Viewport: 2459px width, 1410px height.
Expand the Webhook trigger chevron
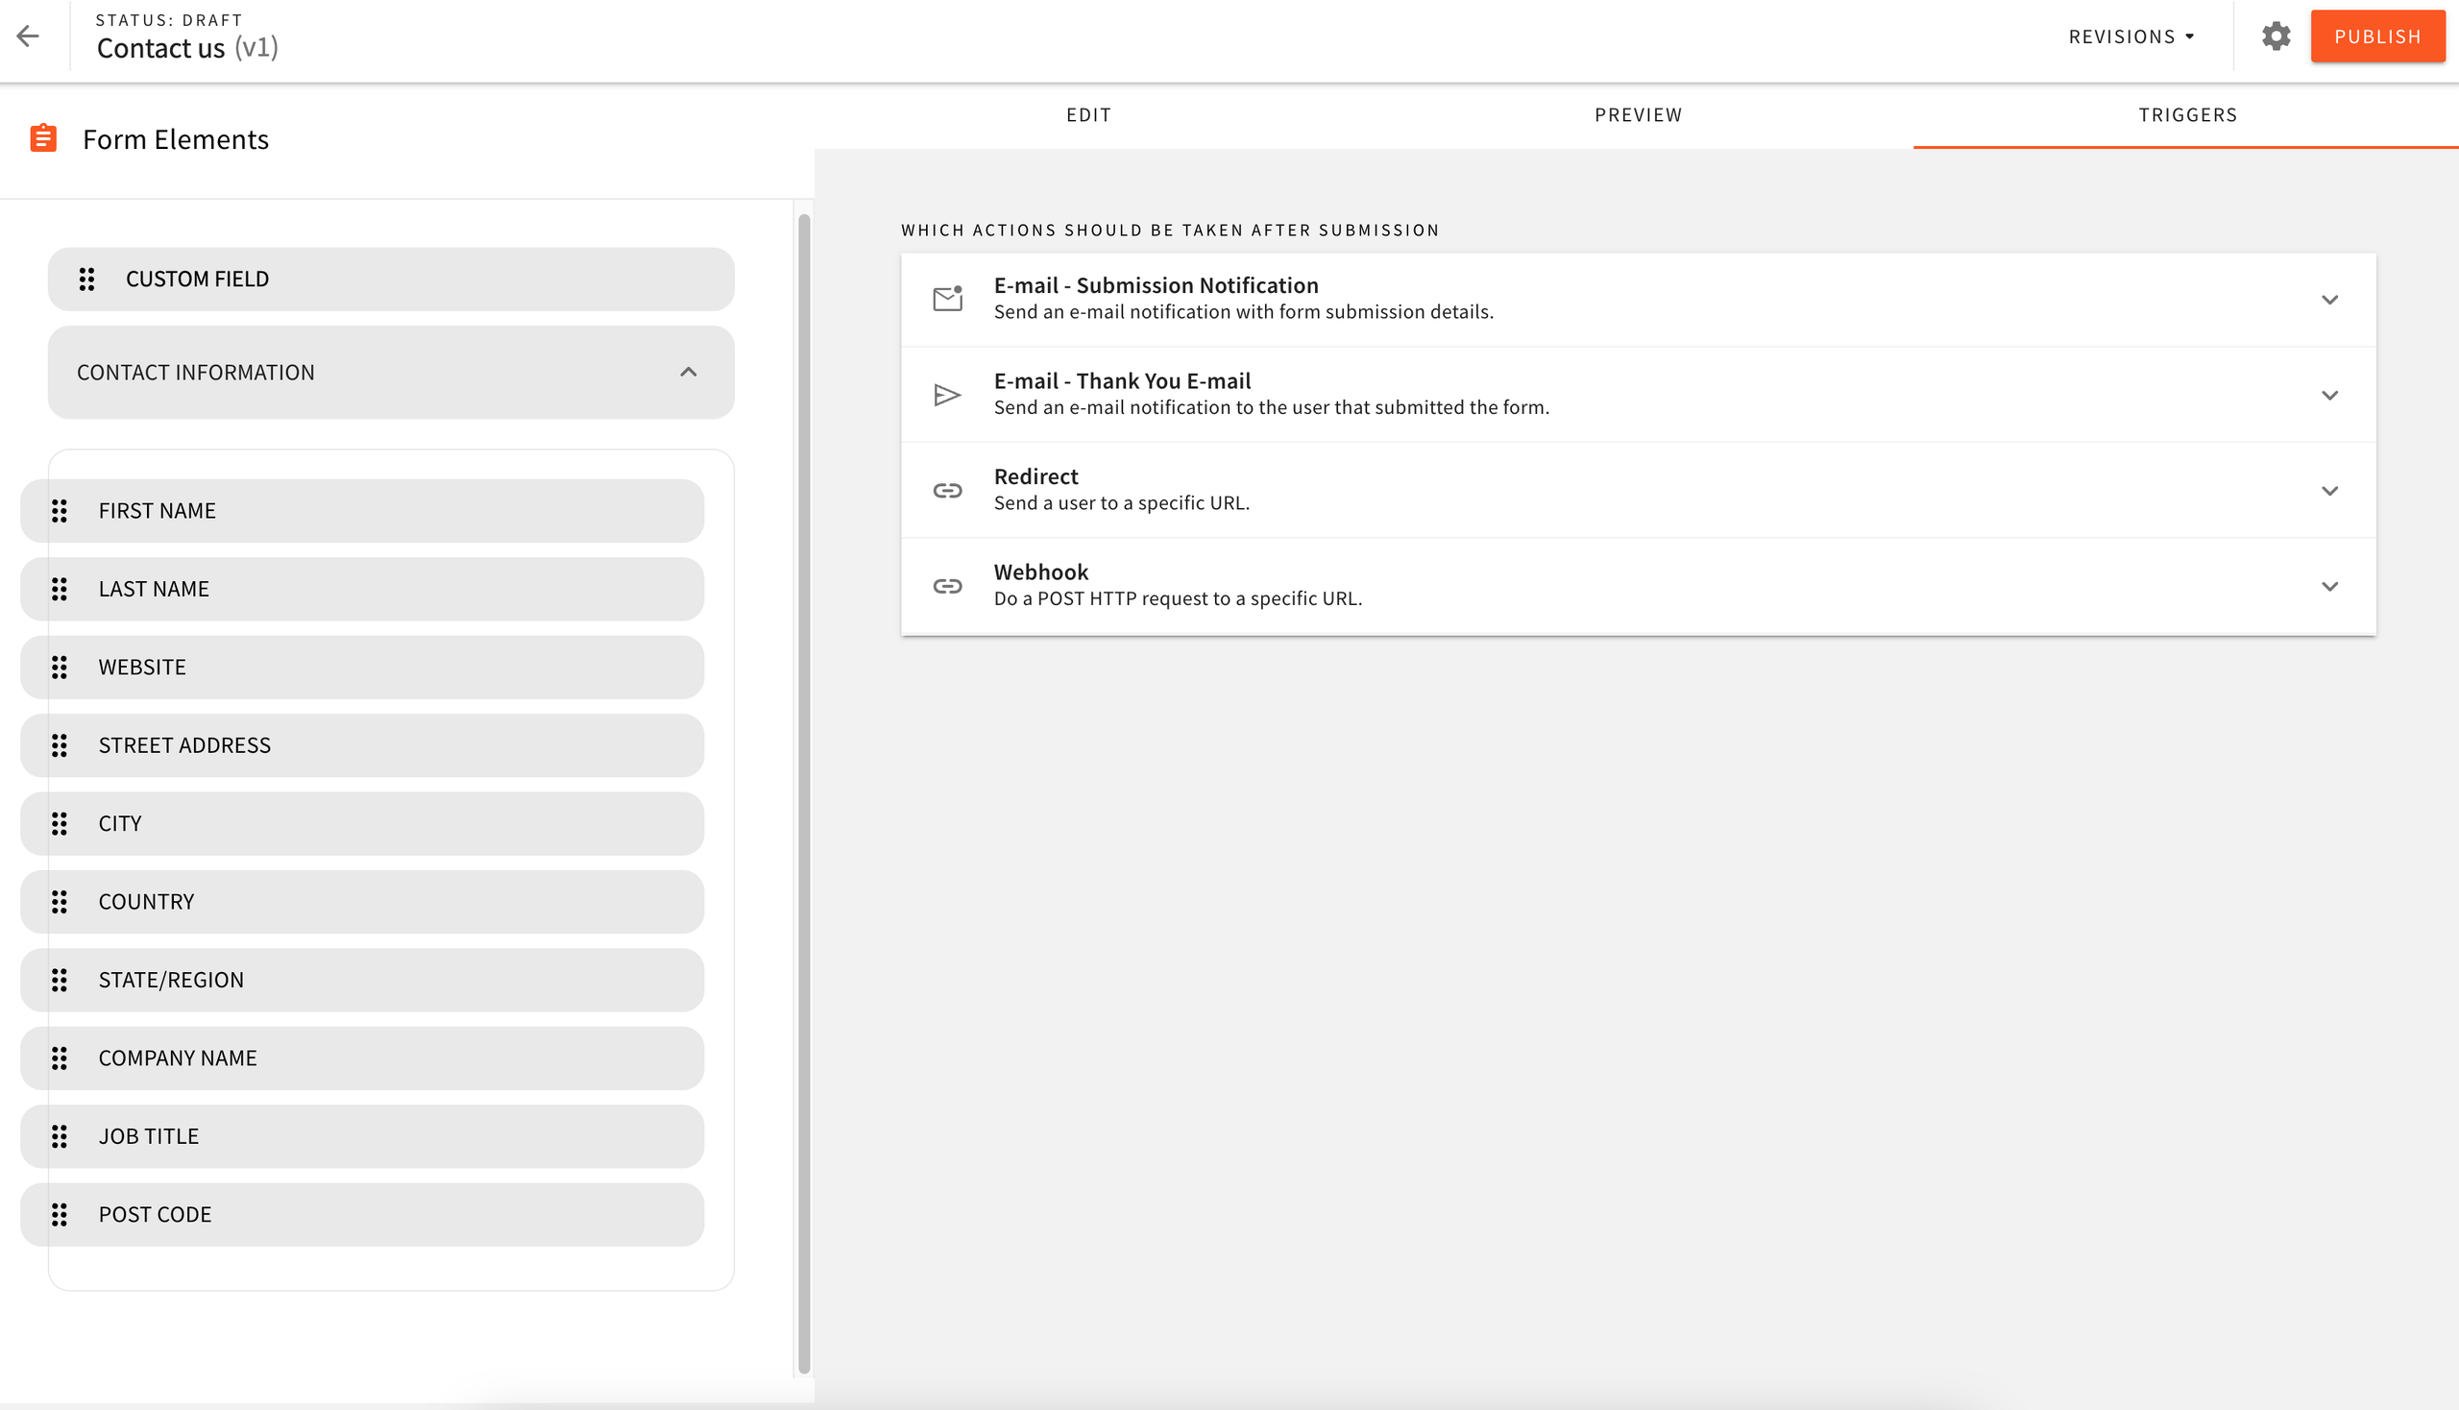pyautogui.click(x=2329, y=586)
